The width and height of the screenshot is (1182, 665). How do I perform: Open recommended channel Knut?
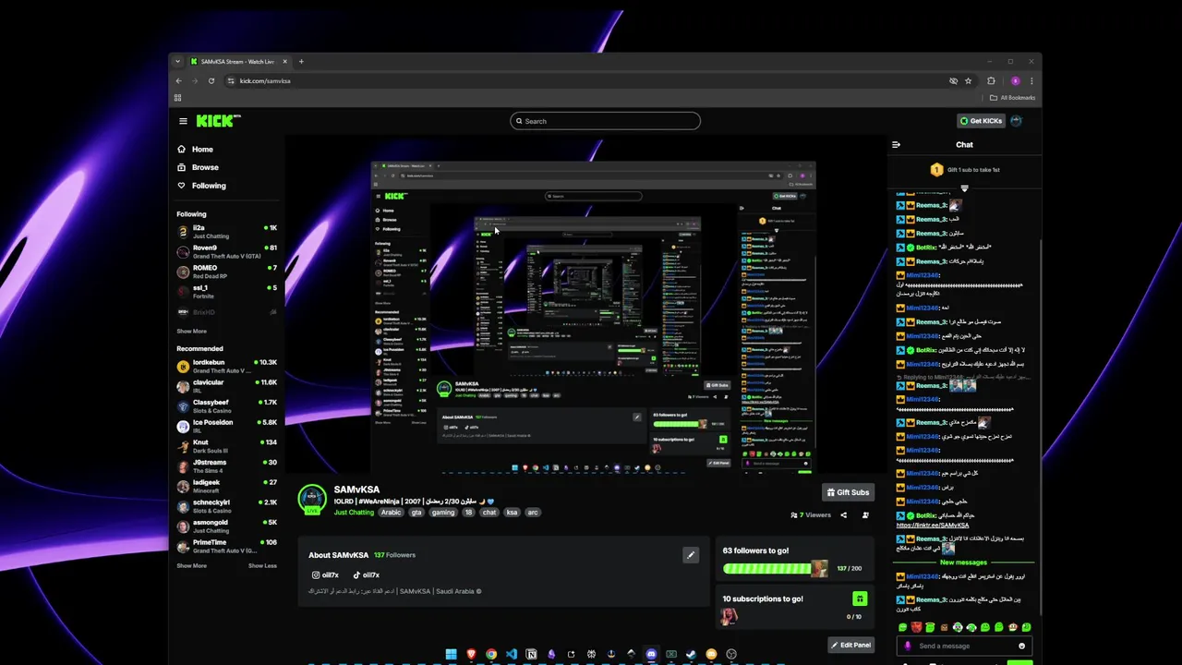[x=227, y=446]
